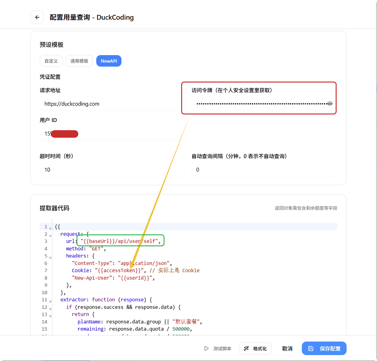Go back with the arrow button
Screen dimensions: 377x361
37,17
